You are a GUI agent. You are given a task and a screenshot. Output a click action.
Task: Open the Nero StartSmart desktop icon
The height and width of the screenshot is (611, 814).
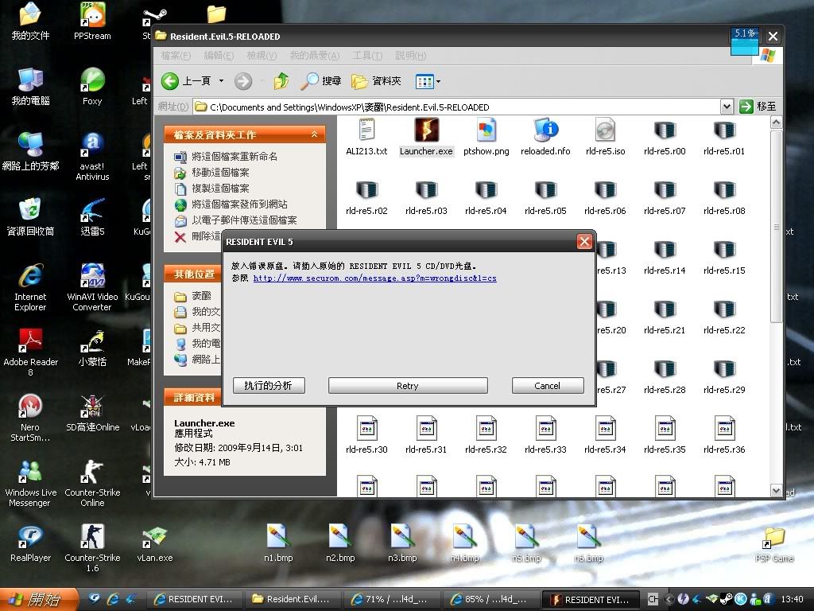click(30, 408)
